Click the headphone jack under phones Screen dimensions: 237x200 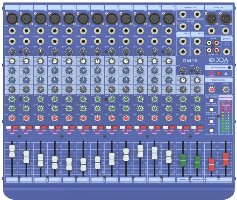pyautogui.click(x=227, y=51)
